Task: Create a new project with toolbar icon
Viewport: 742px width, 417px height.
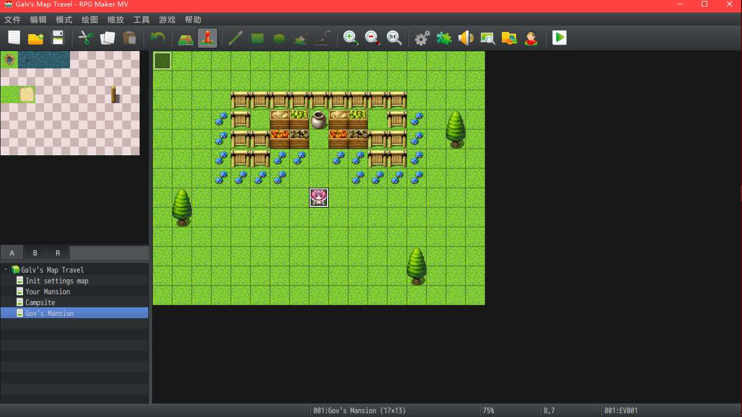Action: coord(14,38)
